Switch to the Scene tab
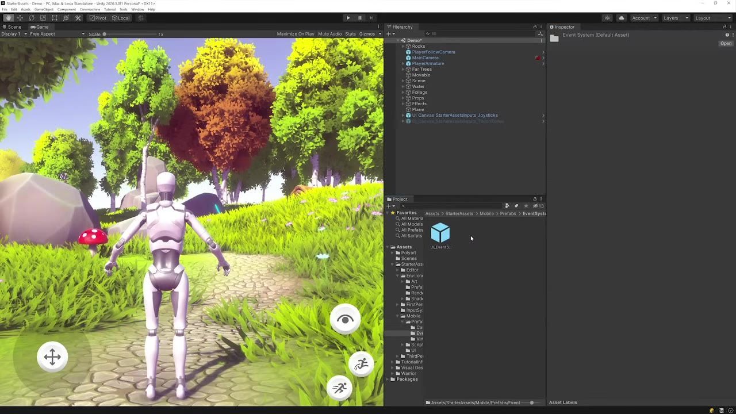This screenshot has width=736, height=414. click(12, 27)
